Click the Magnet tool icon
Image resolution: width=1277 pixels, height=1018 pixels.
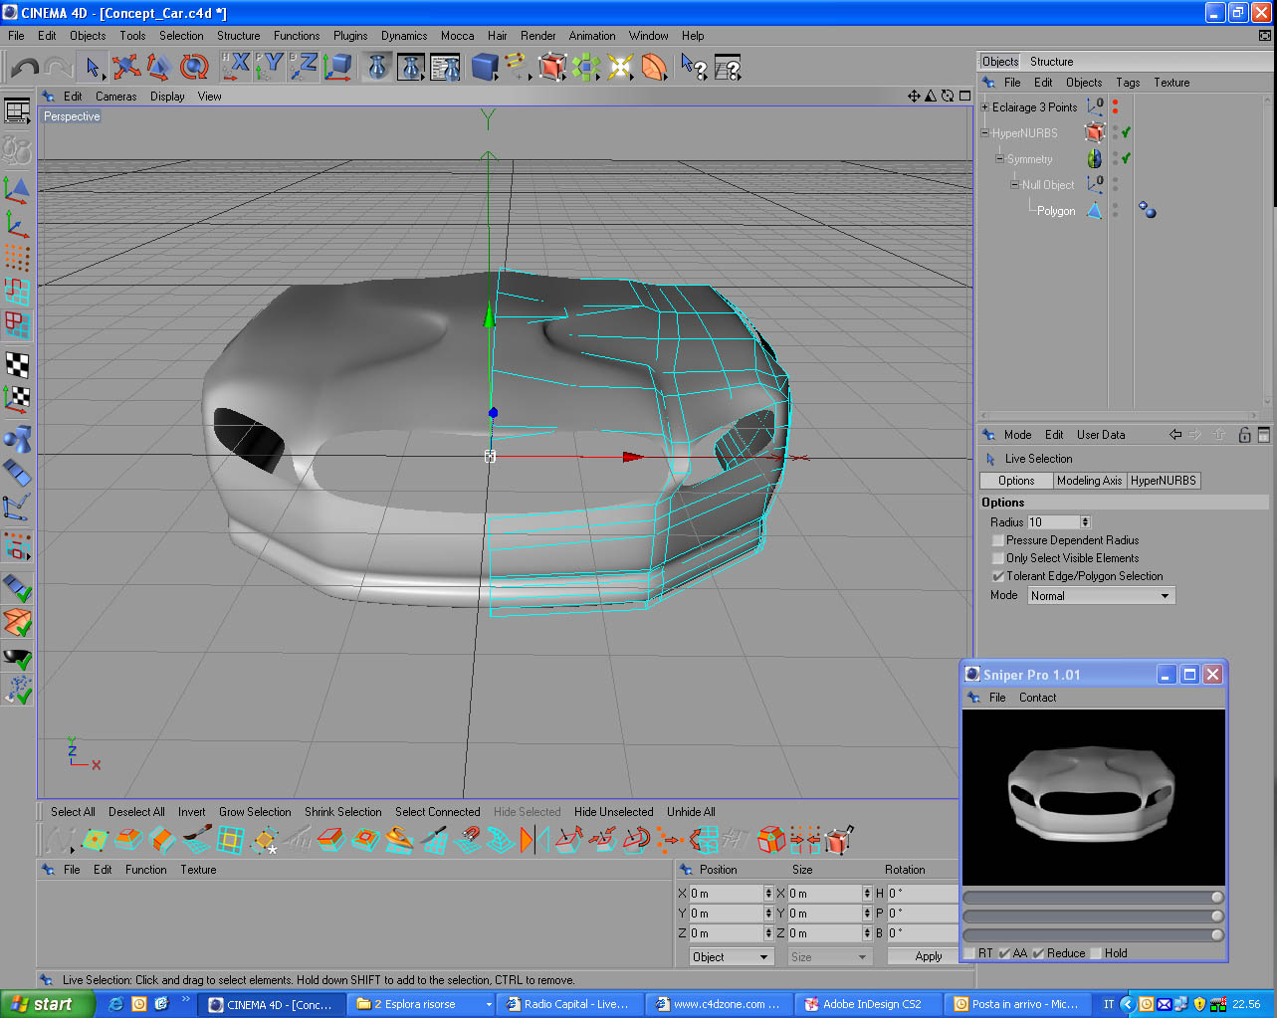tap(467, 841)
